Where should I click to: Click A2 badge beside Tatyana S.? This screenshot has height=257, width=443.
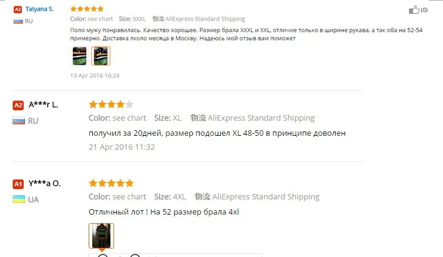pos(18,10)
